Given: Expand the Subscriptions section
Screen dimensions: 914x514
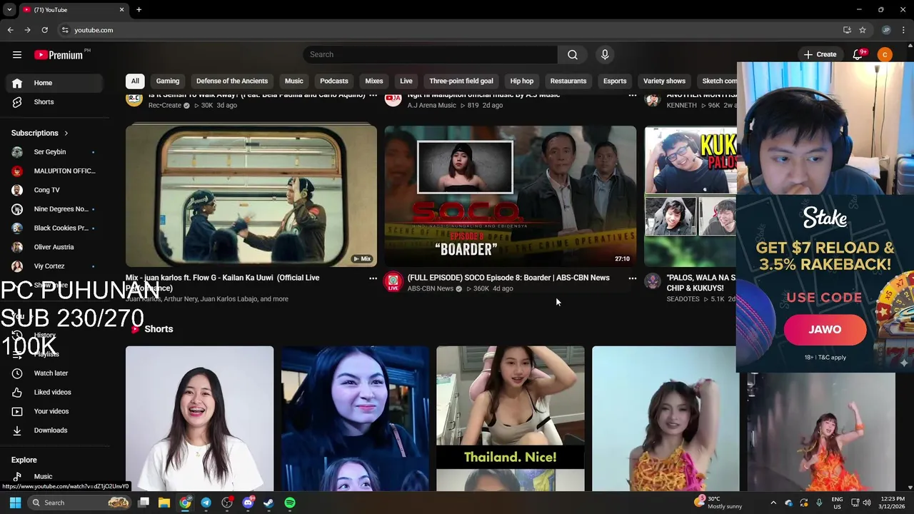Looking at the screenshot, I should tap(40, 133).
